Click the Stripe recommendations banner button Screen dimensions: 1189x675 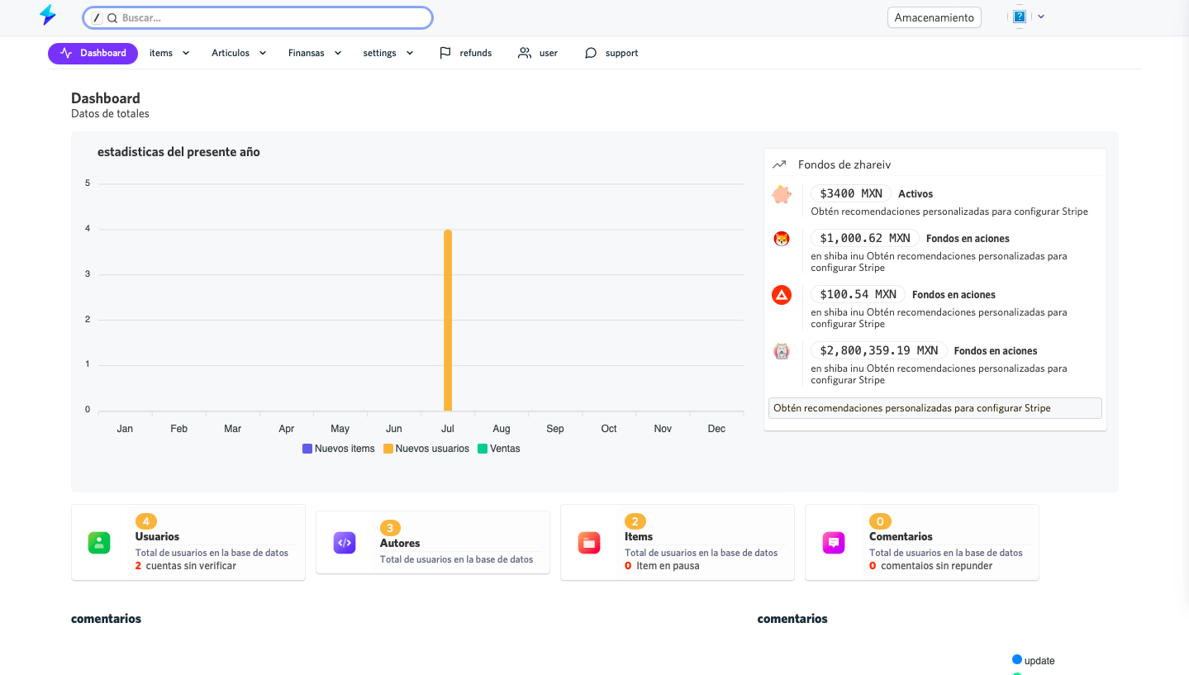(935, 408)
